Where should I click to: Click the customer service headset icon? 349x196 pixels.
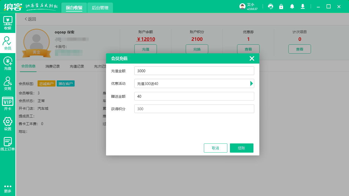(270, 6)
